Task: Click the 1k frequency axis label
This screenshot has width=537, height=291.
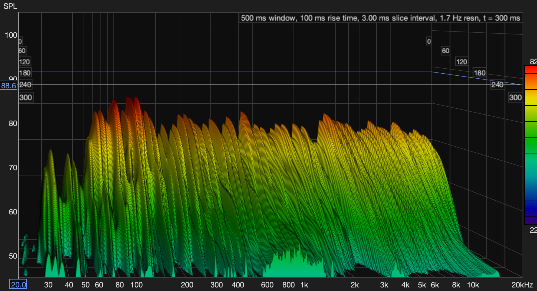Action: pos(304,285)
